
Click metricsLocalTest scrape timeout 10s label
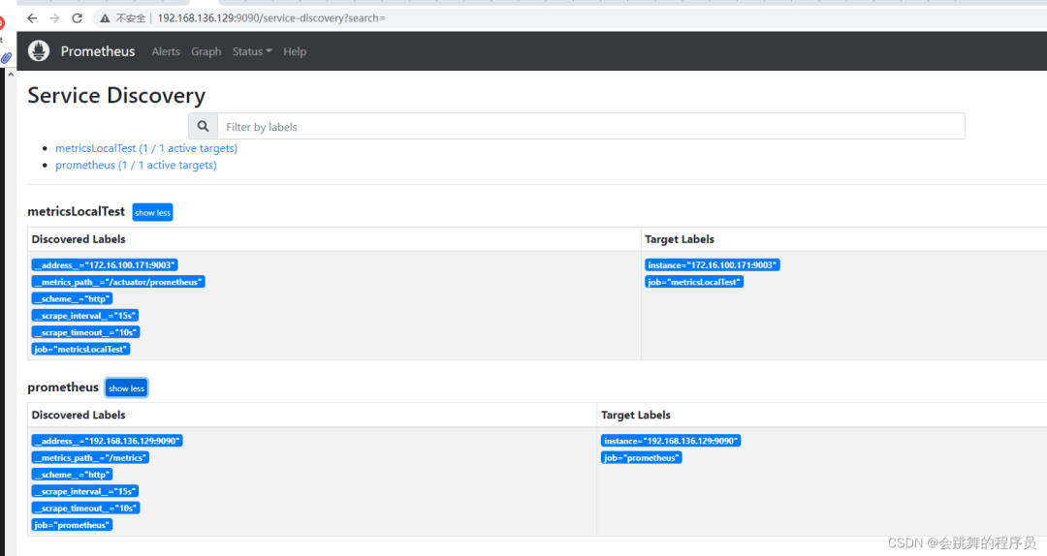85,331
